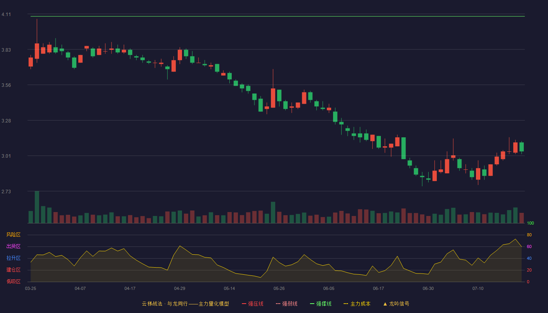
Task: Click the 0 indicator scale value
Action: (x=528, y=282)
